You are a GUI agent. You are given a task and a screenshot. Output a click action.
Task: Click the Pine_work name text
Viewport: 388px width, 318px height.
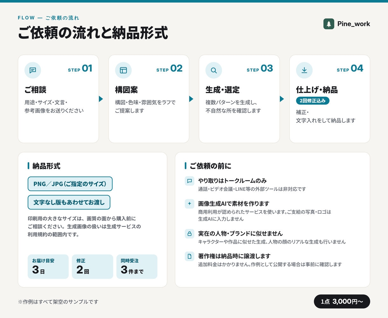[x=354, y=24]
